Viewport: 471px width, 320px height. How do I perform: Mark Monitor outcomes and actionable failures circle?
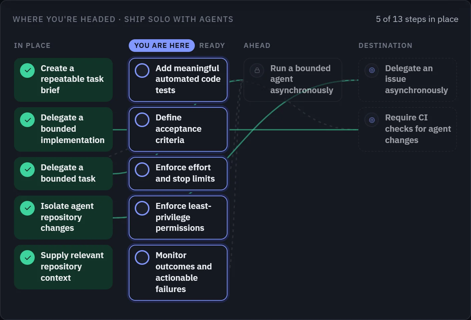click(142, 257)
